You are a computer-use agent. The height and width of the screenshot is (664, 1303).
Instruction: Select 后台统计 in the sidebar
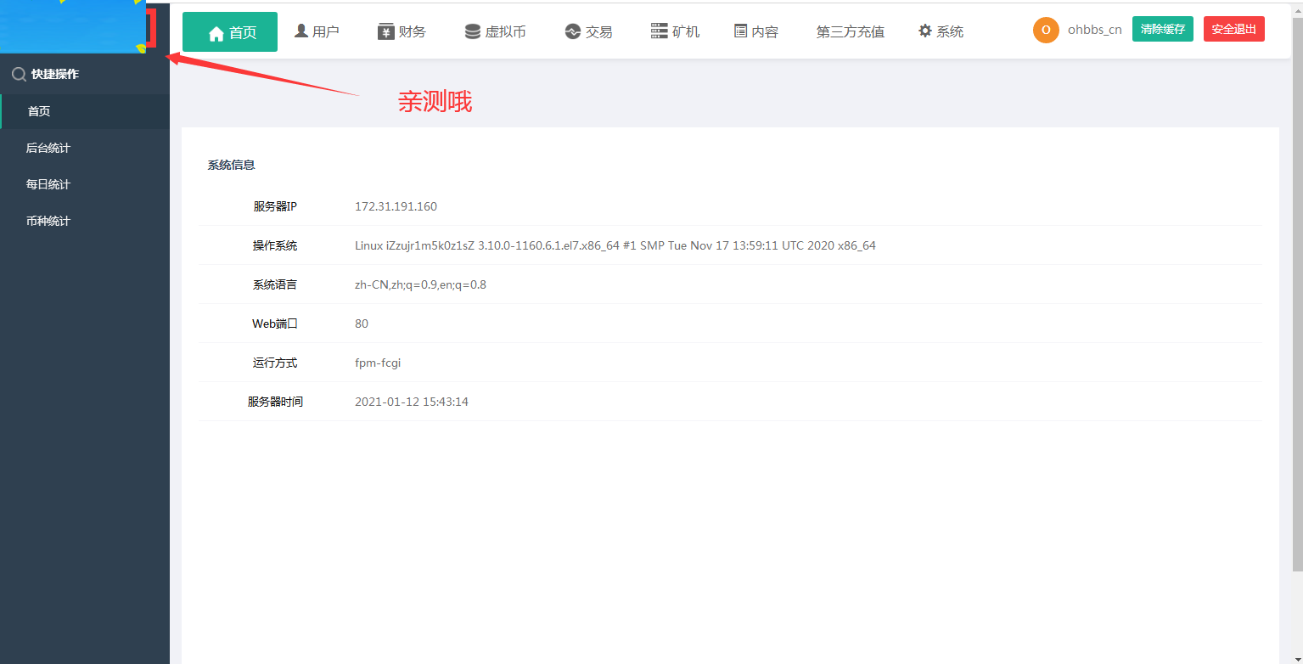[x=48, y=148]
